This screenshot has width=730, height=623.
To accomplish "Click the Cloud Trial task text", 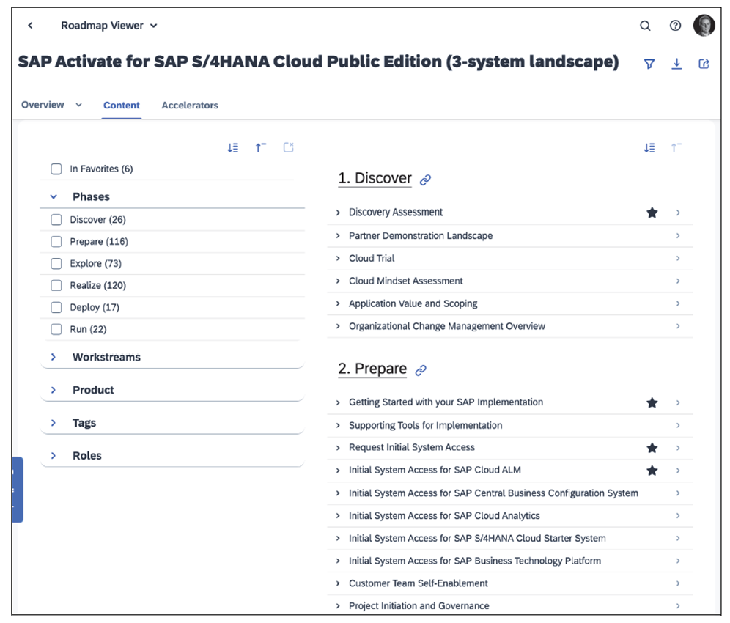I will point(372,259).
